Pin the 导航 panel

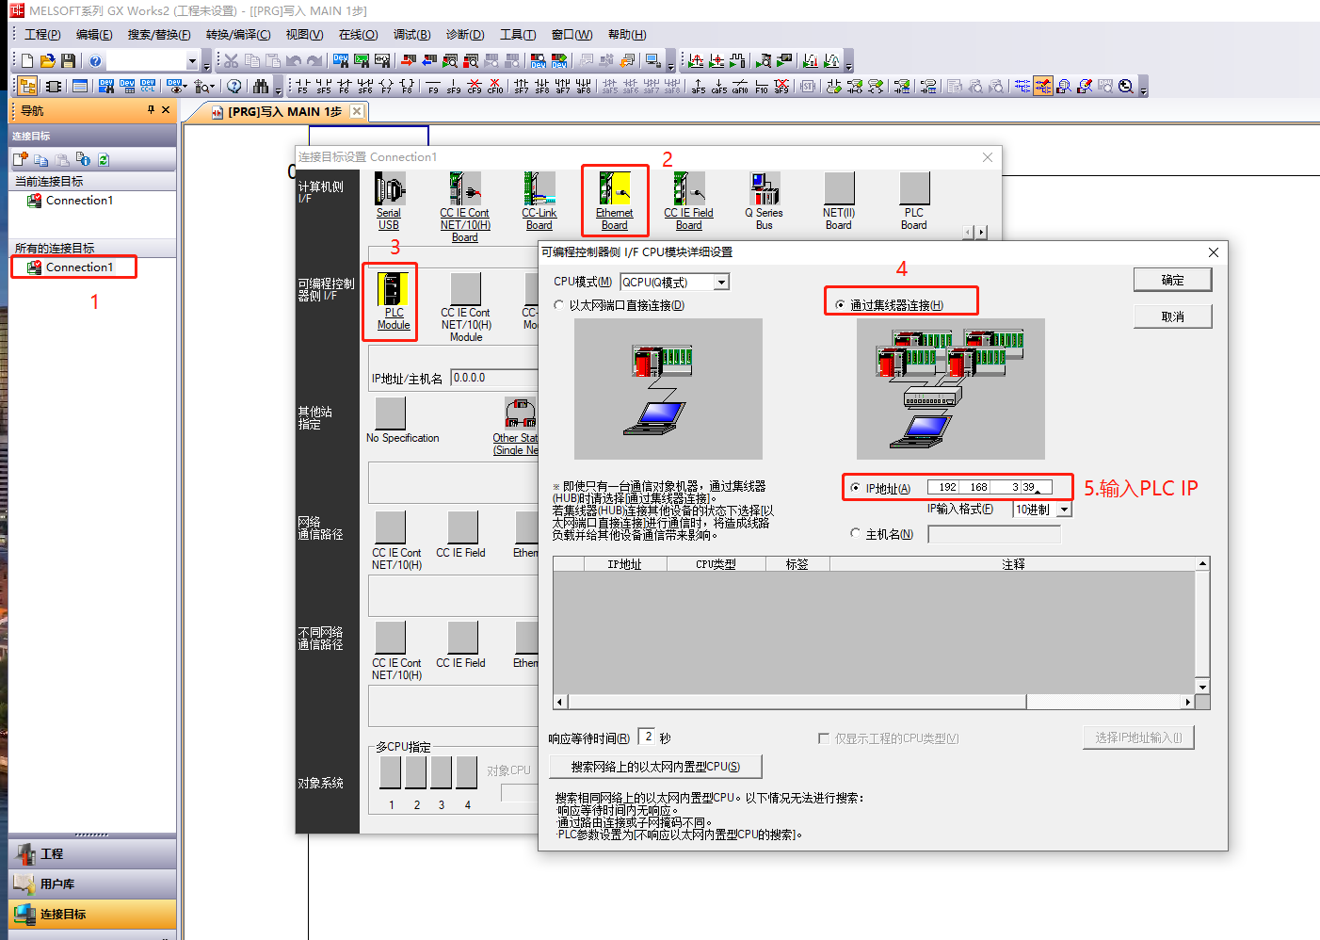(151, 110)
